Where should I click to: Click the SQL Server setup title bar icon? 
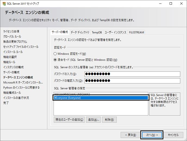(x=4, y=4)
